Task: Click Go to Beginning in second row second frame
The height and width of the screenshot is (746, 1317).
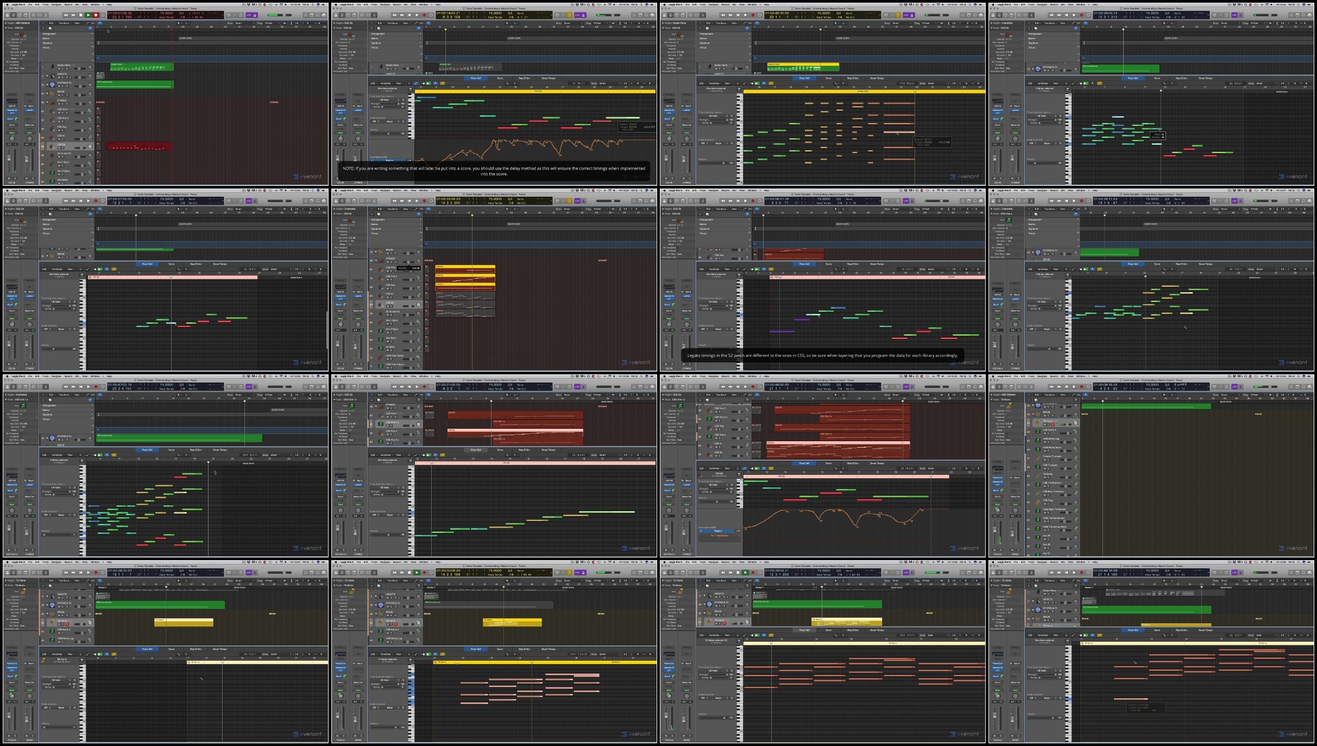Action: (409, 200)
